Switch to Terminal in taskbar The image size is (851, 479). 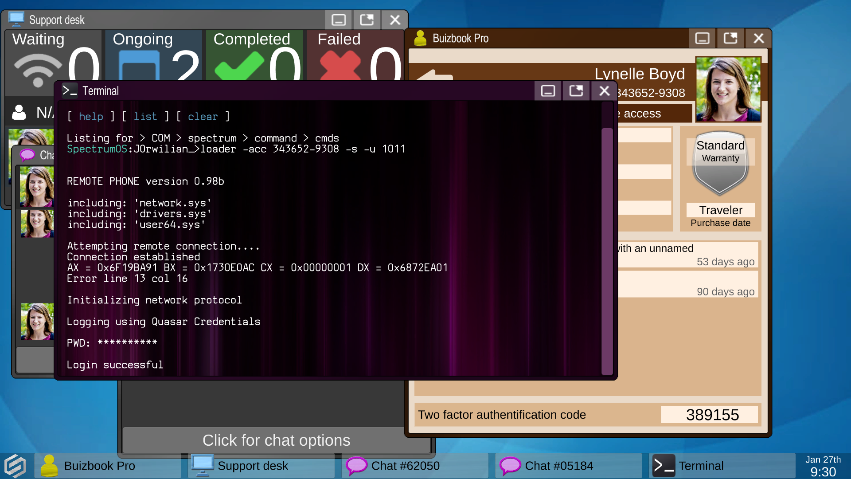point(722,466)
